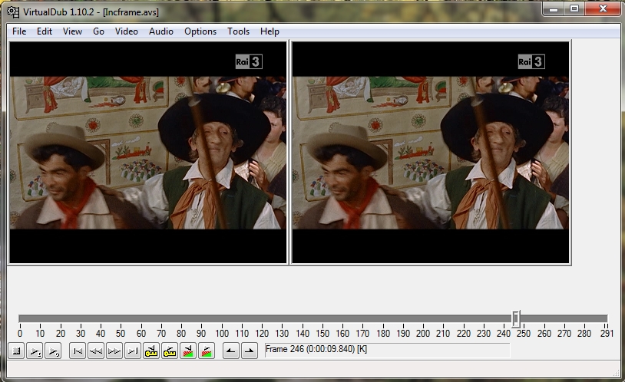The width and height of the screenshot is (625, 382).
Task: Set selection start mark-in
Action: click(x=231, y=351)
